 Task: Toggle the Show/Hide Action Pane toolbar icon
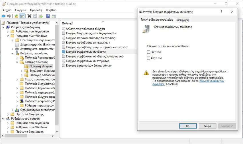(54, 16)
